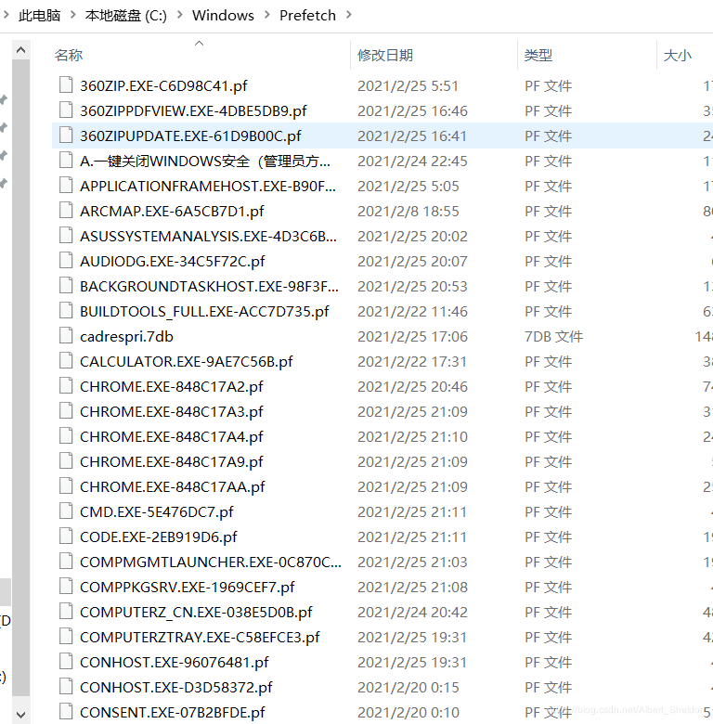Select the COMPMGMTLAUNCHER.EXE-0C870C... file name
This screenshot has width=713, height=724.
click(211, 562)
